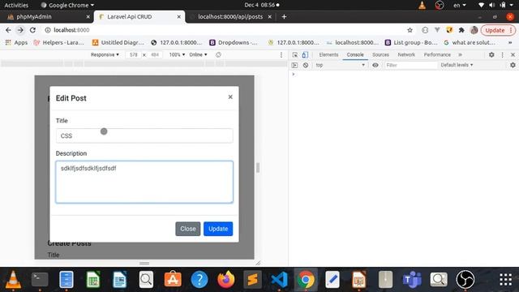Open DevTools Sources tab
This screenshot has height=292, width=519.
point(380,54)
